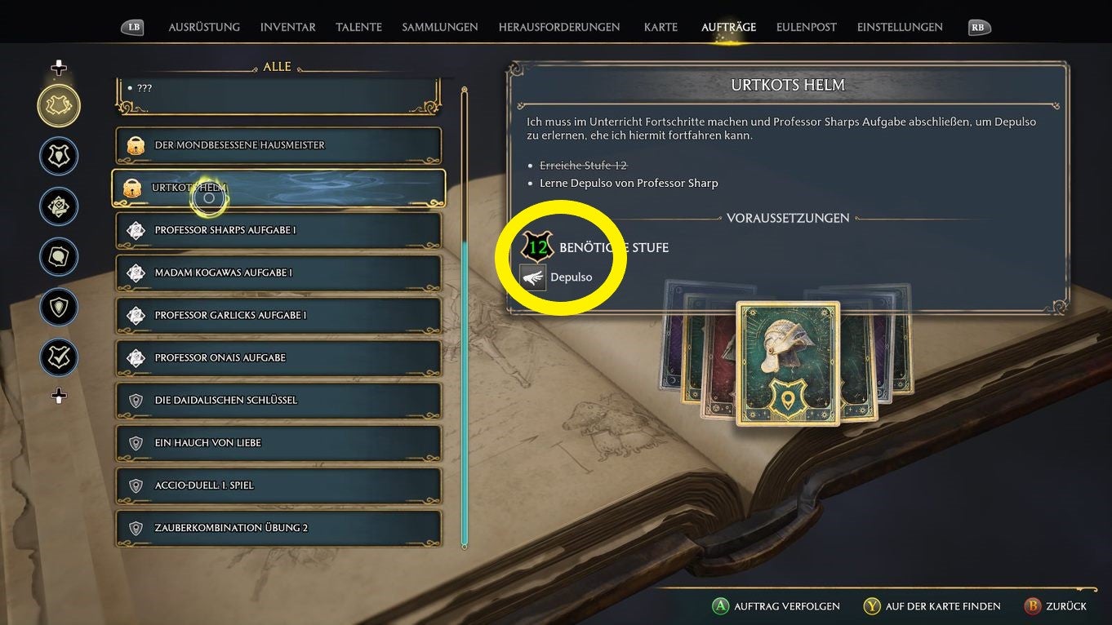The width and height of the screenshot is (1112, 625).
Task: Select quest Die Daidalischen Schlüssel
Action: coord(278,400)
